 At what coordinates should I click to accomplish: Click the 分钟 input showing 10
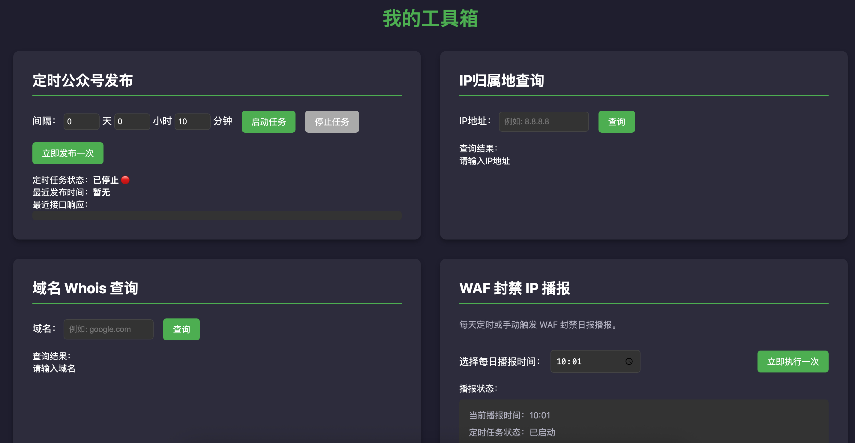(x=192, y=122)
